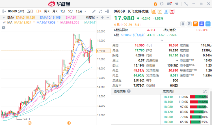Click the 竞 auction tag
212x125 pixels.
[x=172, y=11]
